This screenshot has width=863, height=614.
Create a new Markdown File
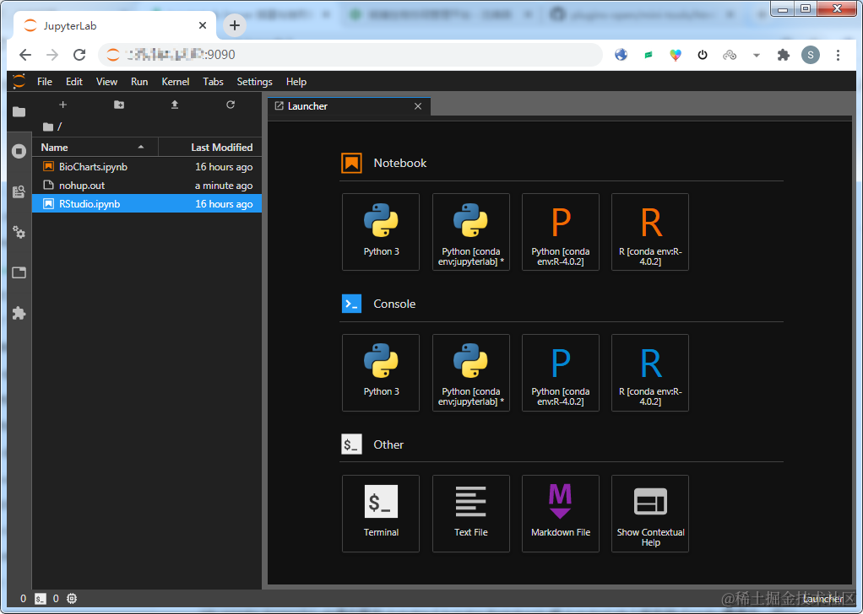click(x=561, y=514)
